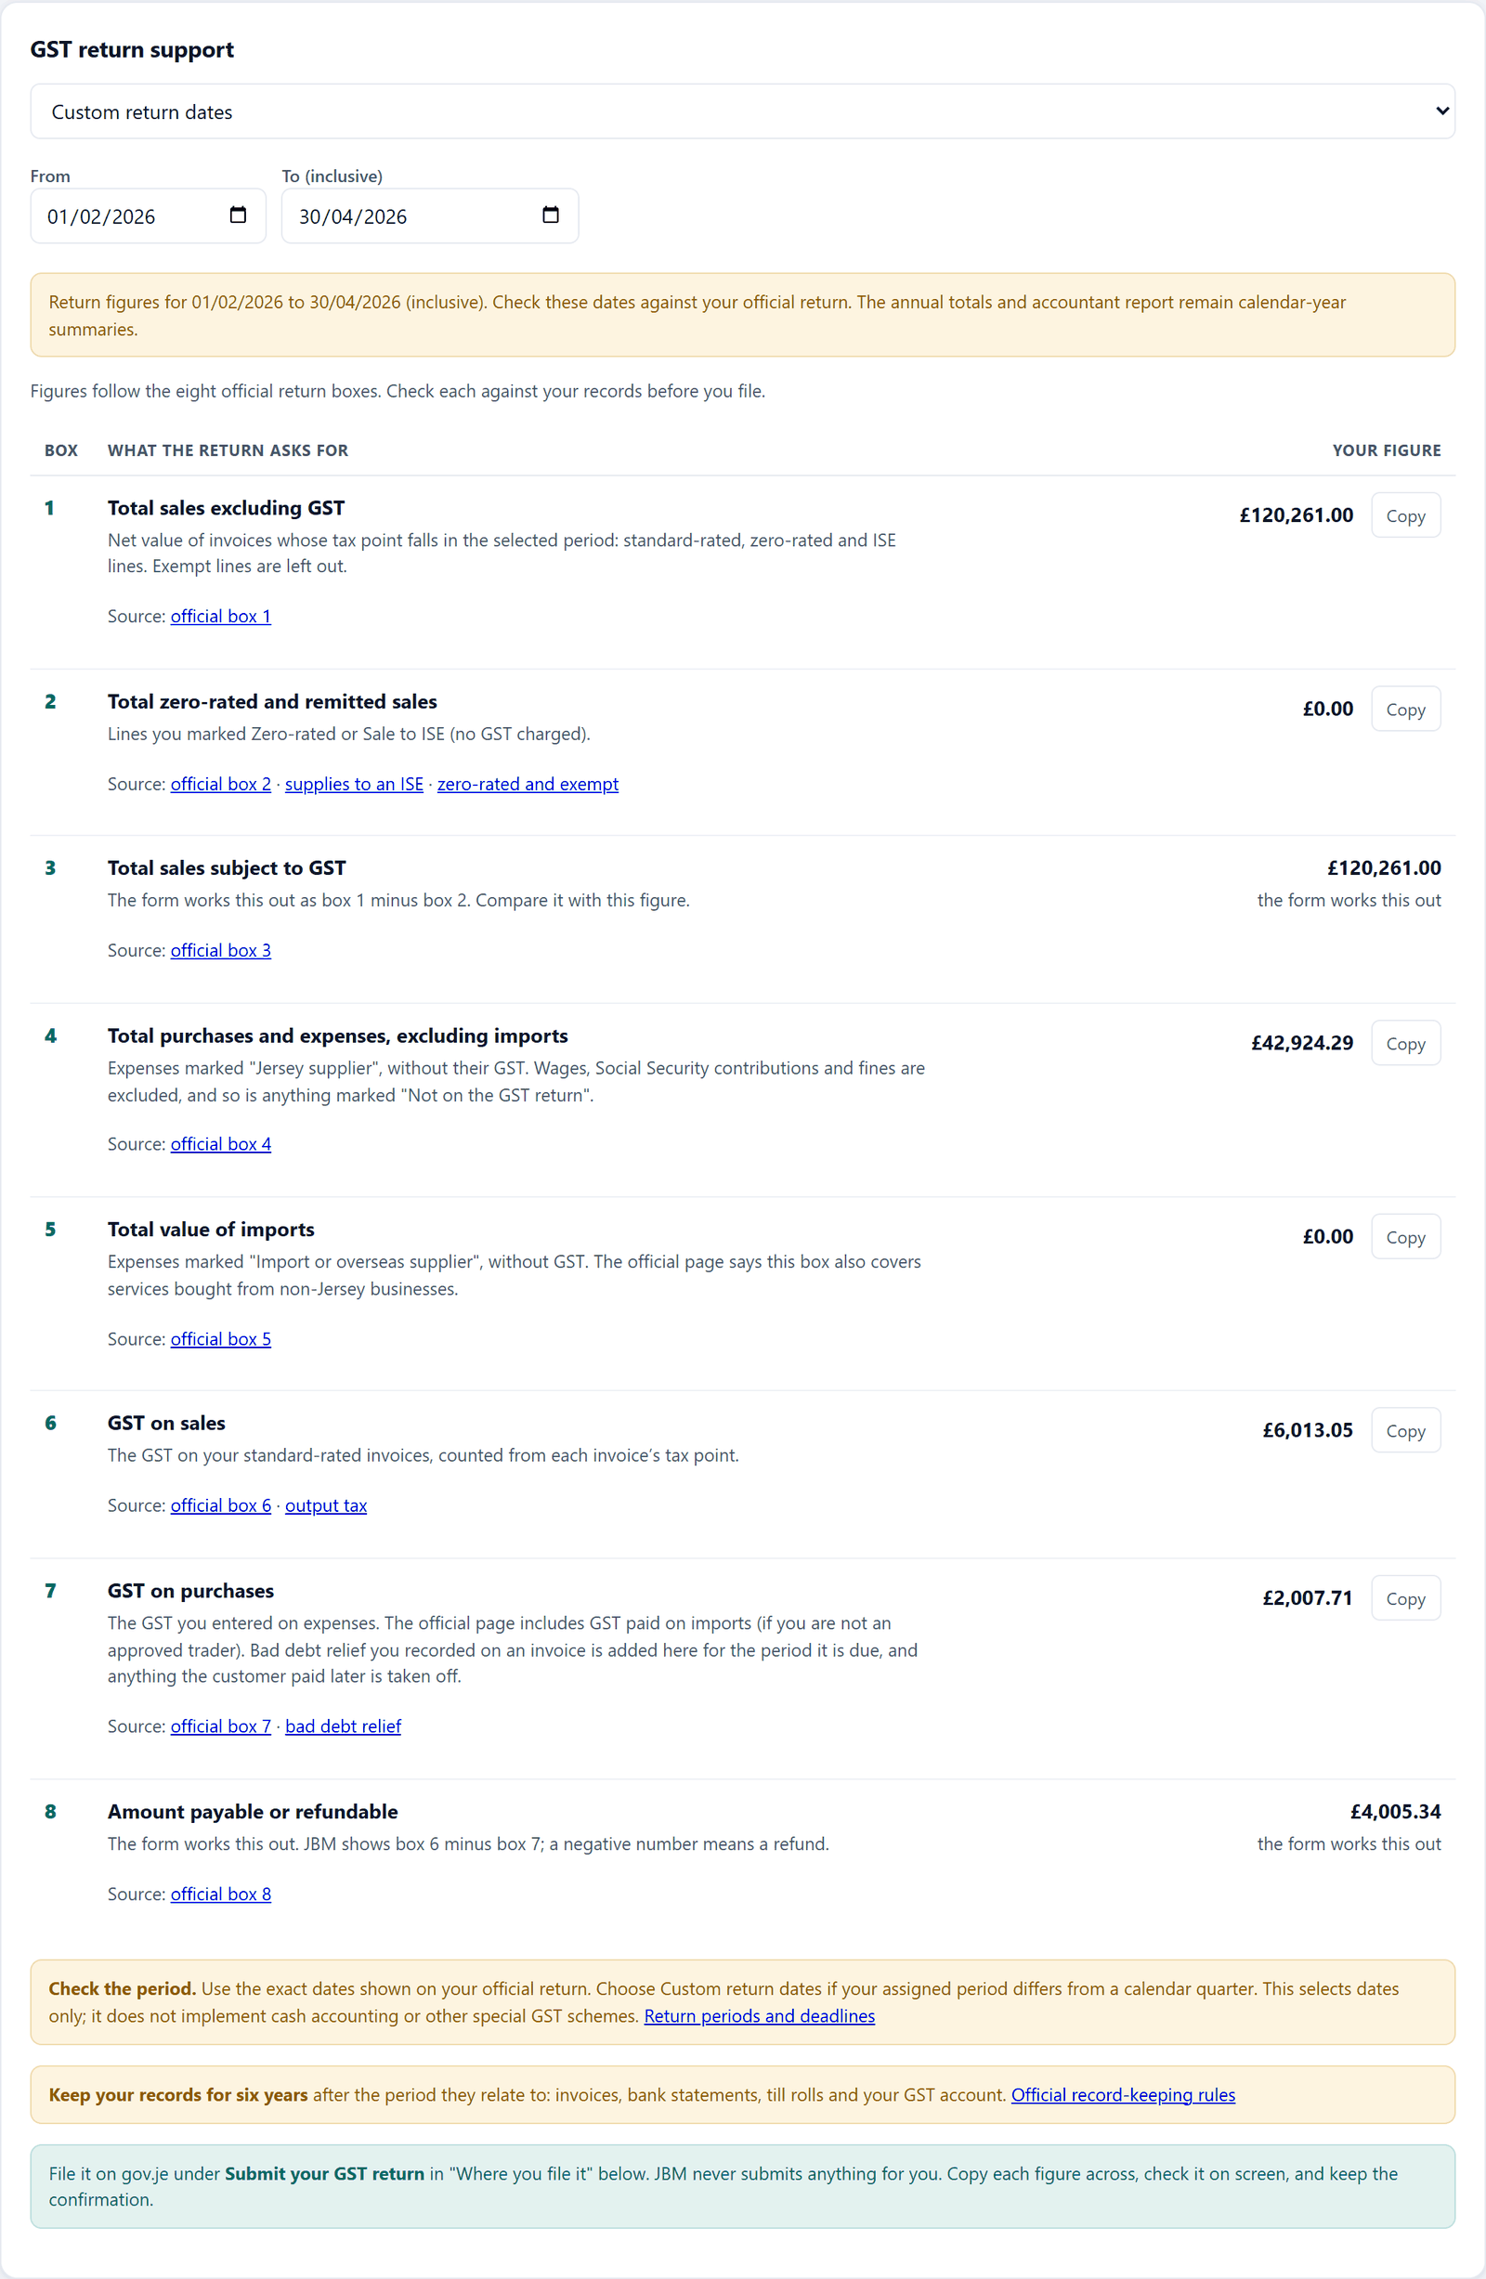Open the bad debt relief link
Viewport: 1486px width, 2279px height.
[343, 1726]
